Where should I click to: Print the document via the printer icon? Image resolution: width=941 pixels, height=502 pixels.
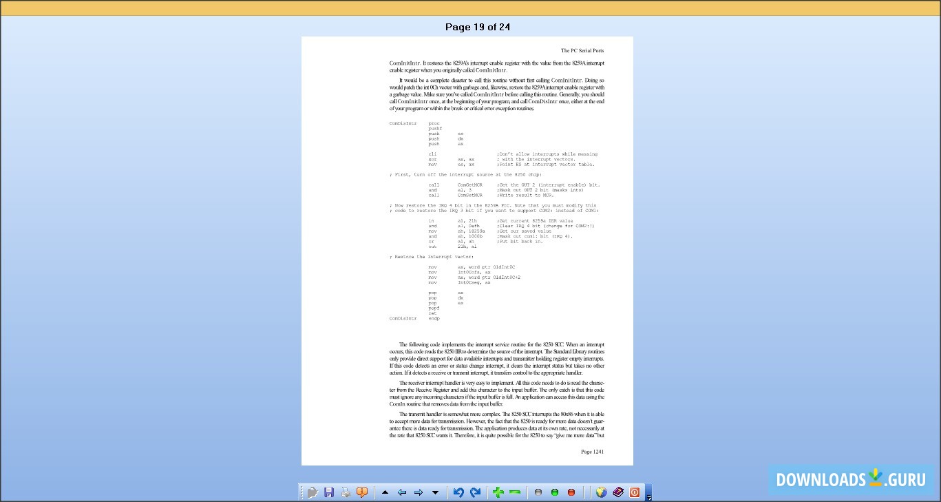tap(345, 492)
